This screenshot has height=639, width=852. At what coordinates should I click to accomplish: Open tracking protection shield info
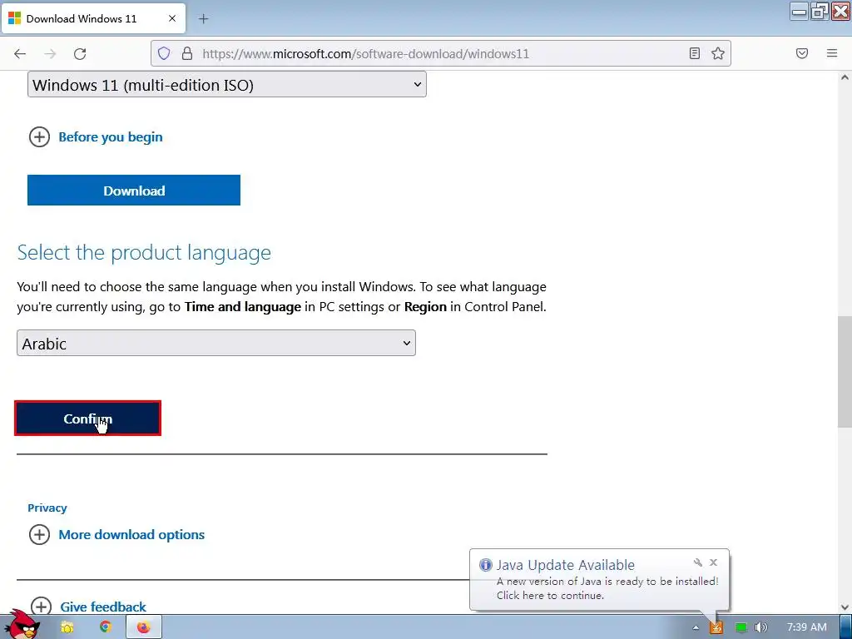[x=164, y=53]
